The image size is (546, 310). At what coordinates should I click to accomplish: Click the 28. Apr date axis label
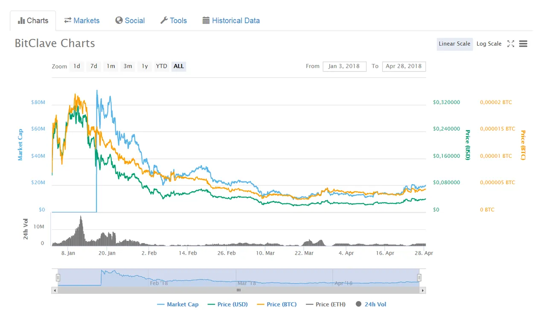pos(424,253)
